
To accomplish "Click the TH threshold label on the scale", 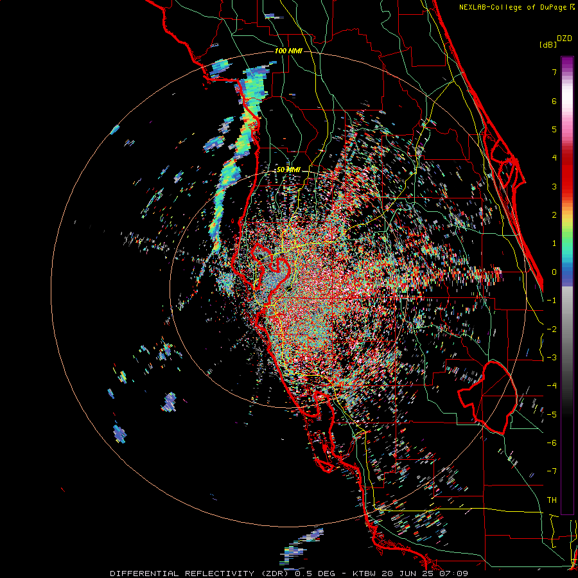I will click(552, 500).
